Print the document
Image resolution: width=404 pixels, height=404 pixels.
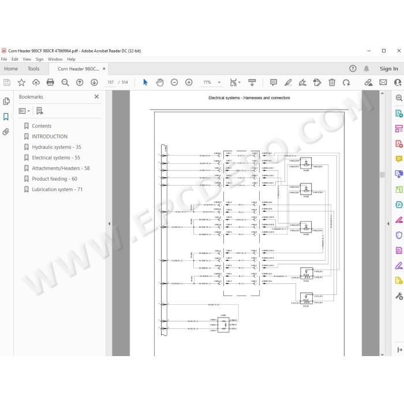tap(50, 83)
